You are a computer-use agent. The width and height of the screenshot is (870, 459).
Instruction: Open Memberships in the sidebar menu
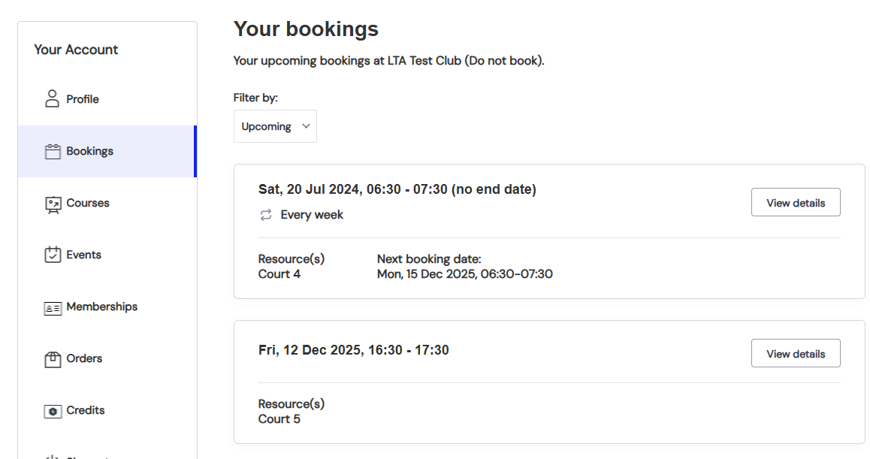102,307
